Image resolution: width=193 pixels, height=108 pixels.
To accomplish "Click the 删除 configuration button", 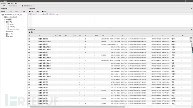I will pos(17,12).
